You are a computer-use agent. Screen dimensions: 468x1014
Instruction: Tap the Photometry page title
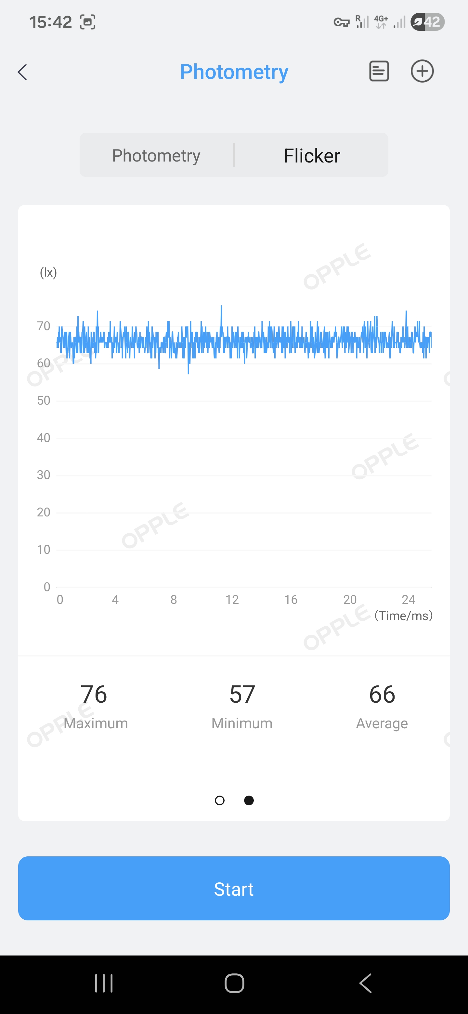click(x=234, y=72)
